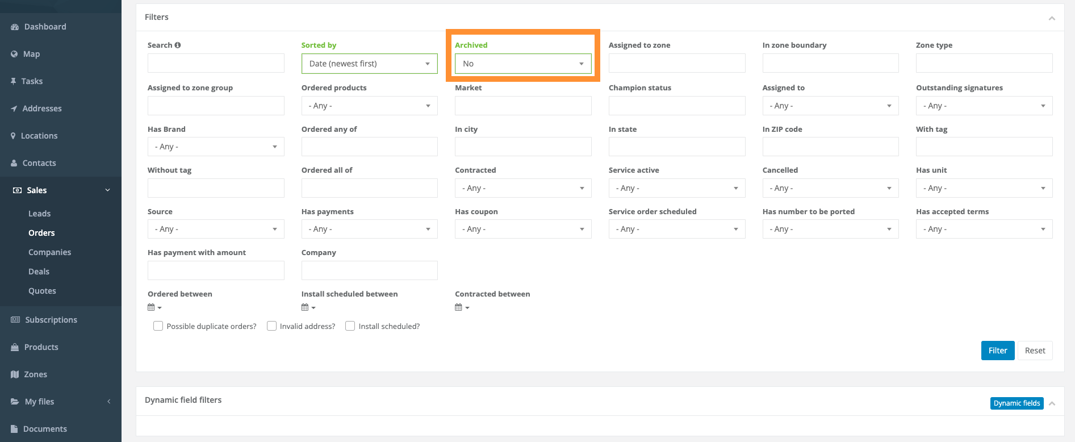
Task: Toggle the Install scheduled checkbox
Action: pyautogui.click(x=350, y=326)
